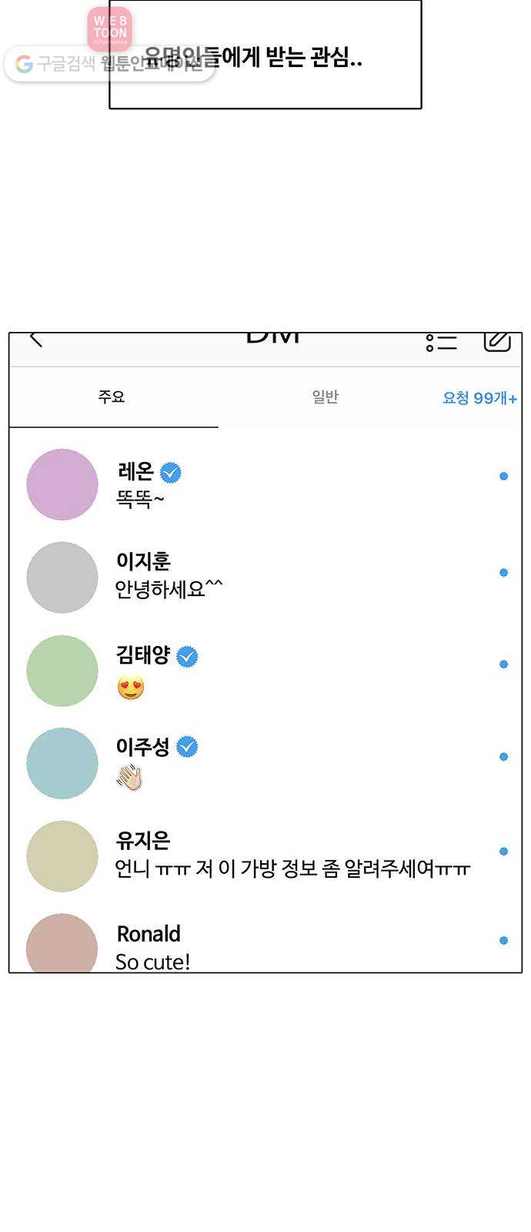Click the gray profile picture of 이지훈
Image resolution: width=531 pixels, height=1232 pixels.
pos(62,577)
